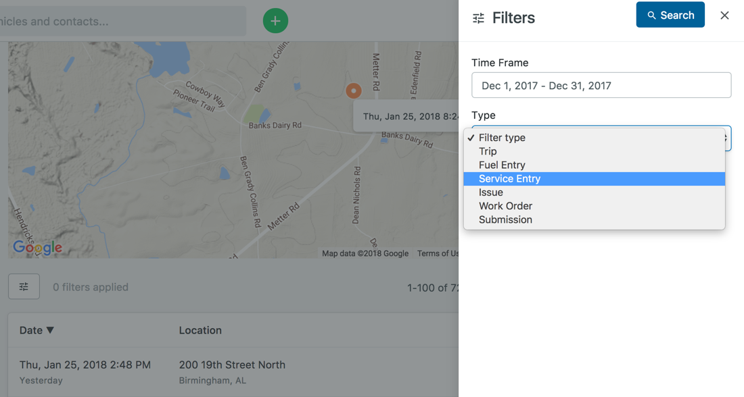Open Google logo link on map
Image resolution: width=744 pixels, height=397 pixels.
point(38,248)
